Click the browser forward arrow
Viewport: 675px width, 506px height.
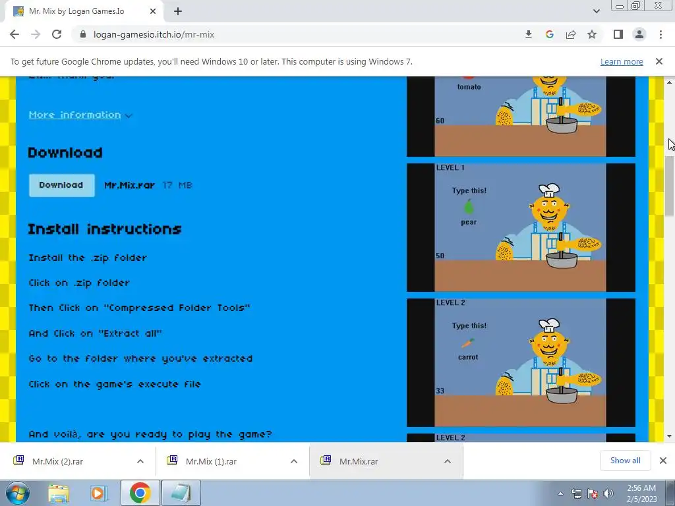pyautogui.click(x=36, y=34)
